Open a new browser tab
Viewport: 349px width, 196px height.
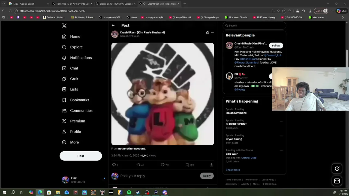click(185, 4)
